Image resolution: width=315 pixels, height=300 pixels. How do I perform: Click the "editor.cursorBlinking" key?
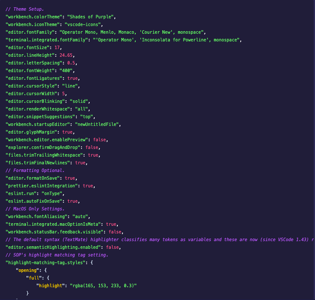coord(35,101)
